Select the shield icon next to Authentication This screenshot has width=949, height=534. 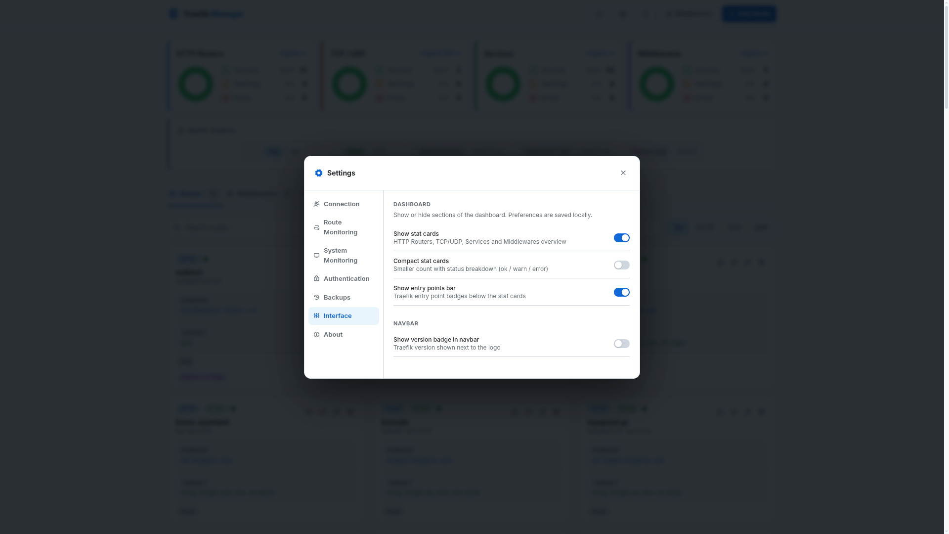pos(316,278)
